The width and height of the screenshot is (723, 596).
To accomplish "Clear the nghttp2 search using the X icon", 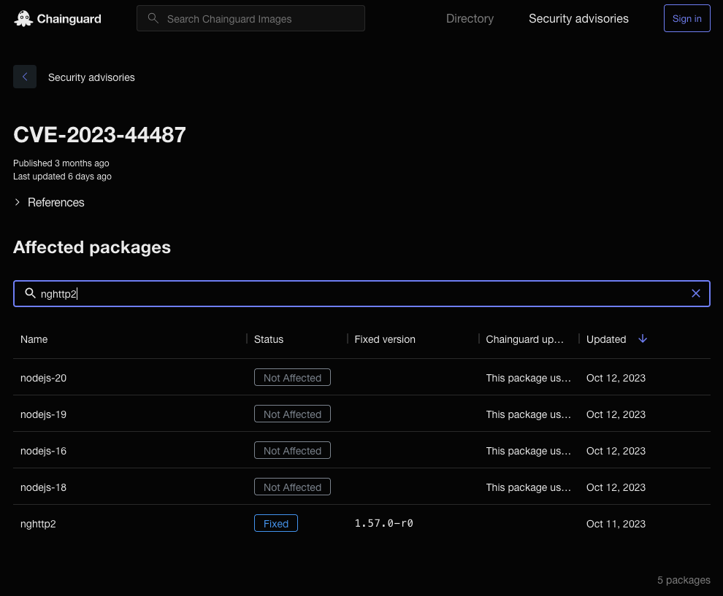I will 696,293.
